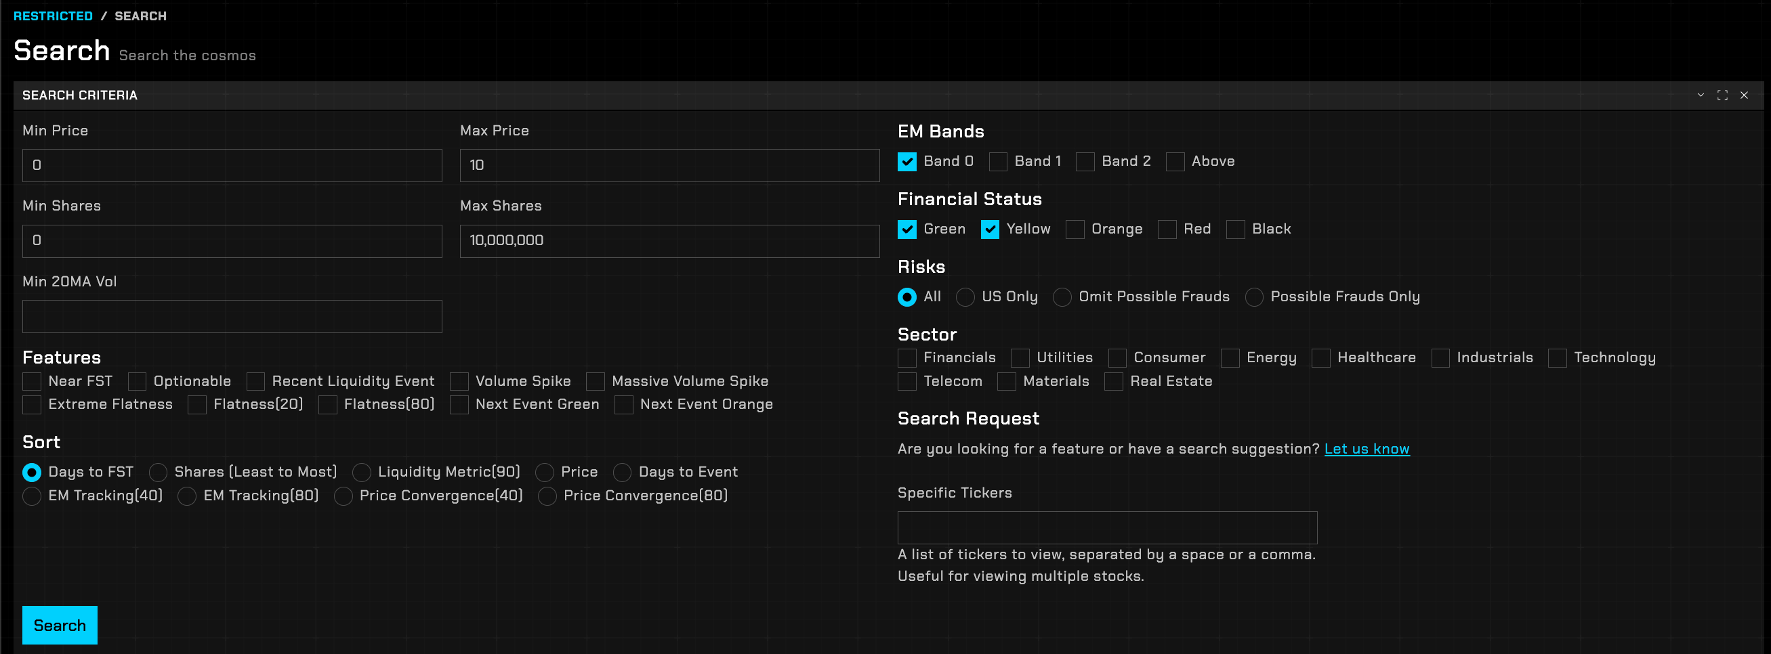Sort by EM Tracking(80)
1771x654 pixels.
[x=187, y=496]
